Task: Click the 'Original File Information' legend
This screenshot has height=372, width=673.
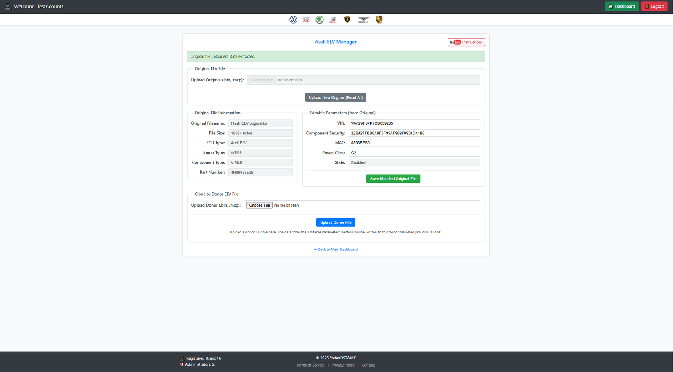Action: [x=217, y=113]
